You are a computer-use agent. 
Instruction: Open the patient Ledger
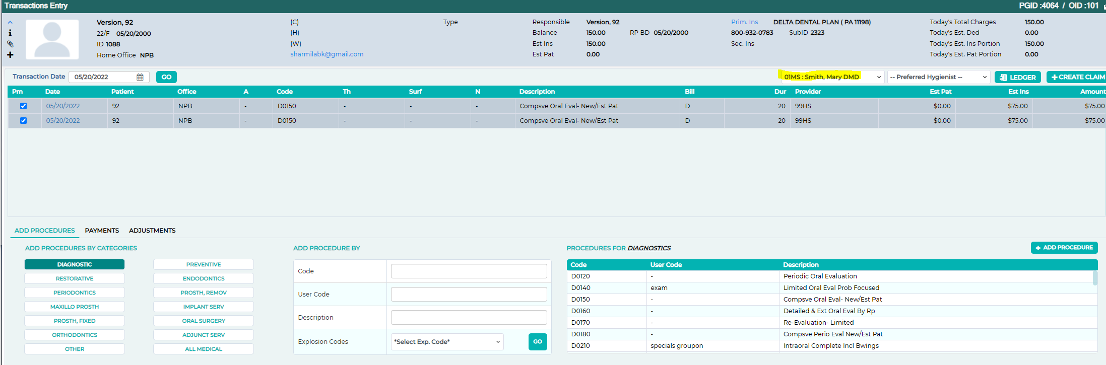[1017, 77]
